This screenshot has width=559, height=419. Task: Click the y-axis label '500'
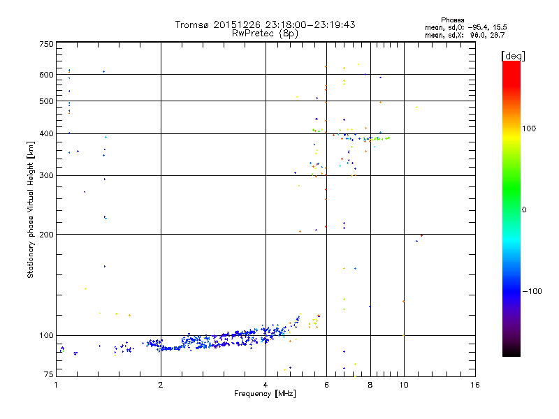[x=47, y=101]
